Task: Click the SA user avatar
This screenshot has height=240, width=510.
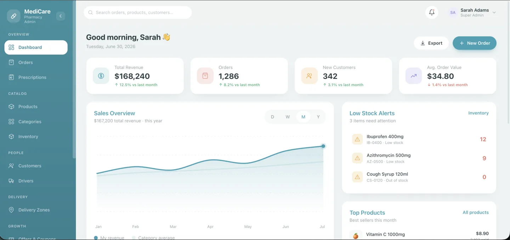Action: (x=453, y=12)
